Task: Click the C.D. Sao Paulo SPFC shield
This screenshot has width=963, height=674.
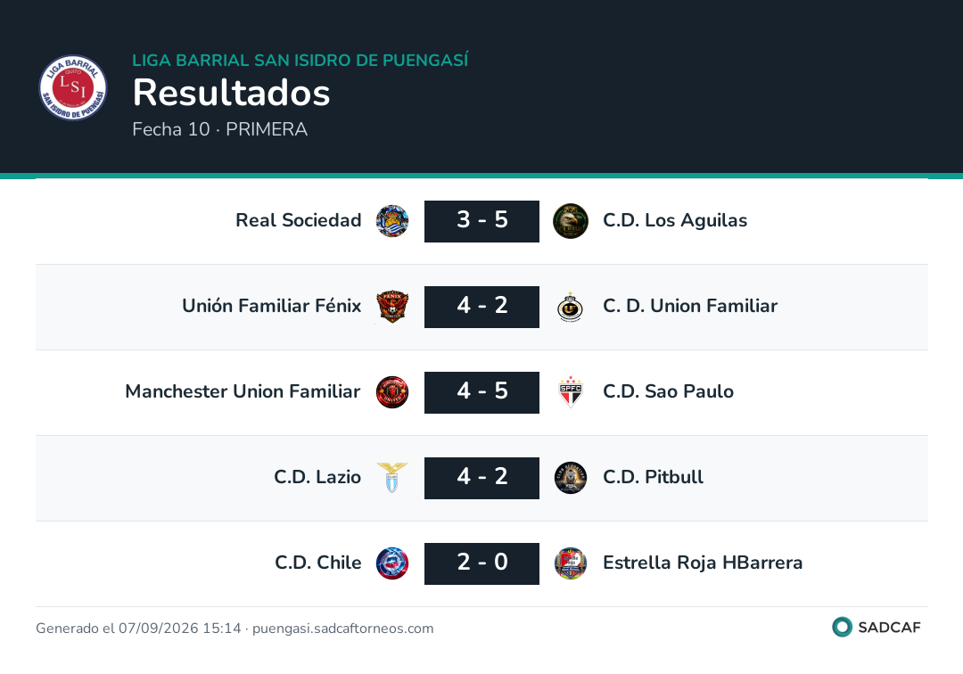Action: coord(571,392)
